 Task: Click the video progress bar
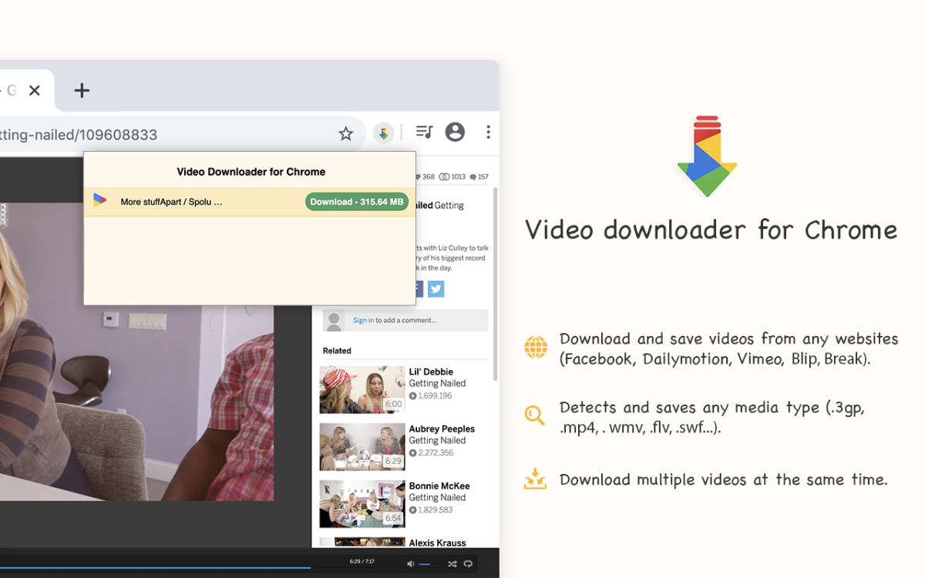point(154,568)
